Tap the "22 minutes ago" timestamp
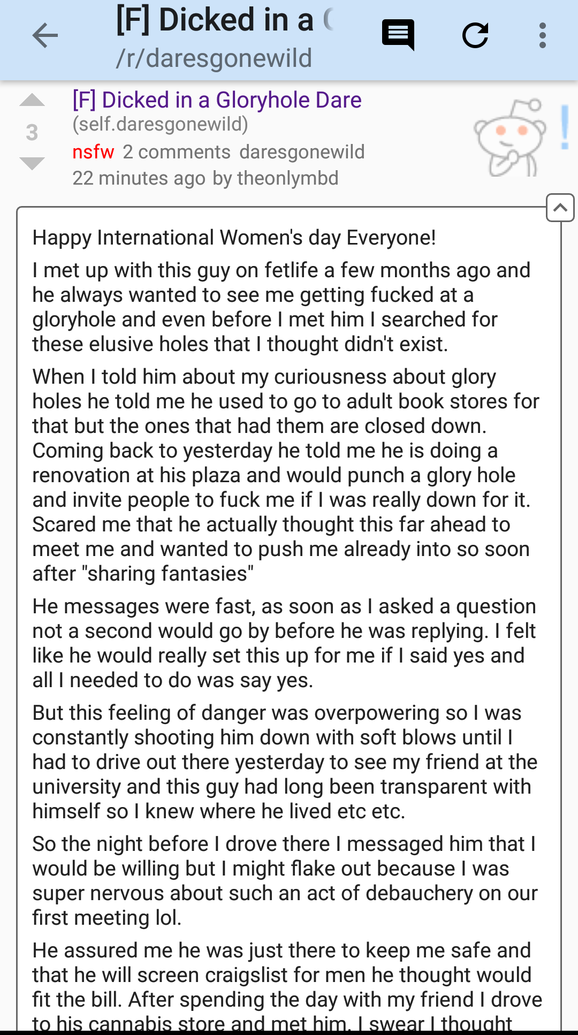 click(139, 178)
